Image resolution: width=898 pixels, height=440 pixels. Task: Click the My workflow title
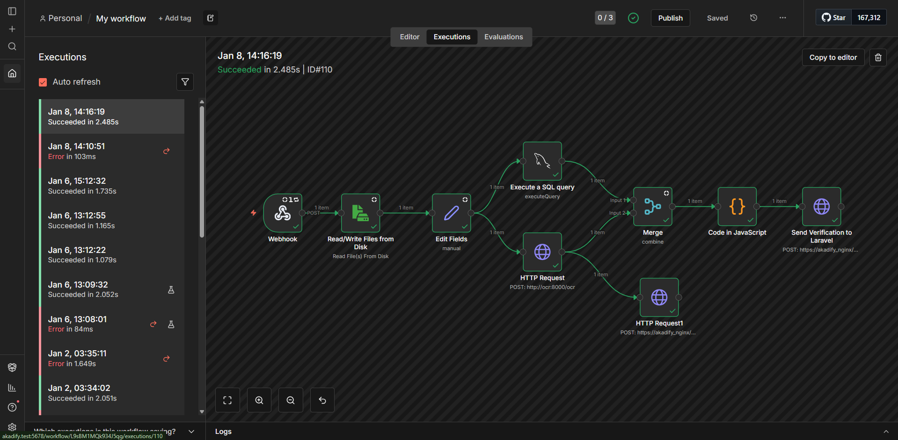point(121,19)
